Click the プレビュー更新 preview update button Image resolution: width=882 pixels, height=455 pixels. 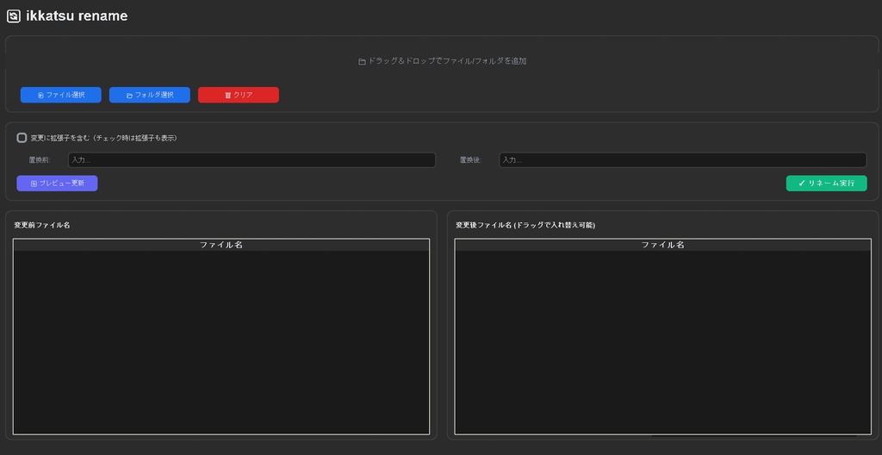click(x=58, y=183)
